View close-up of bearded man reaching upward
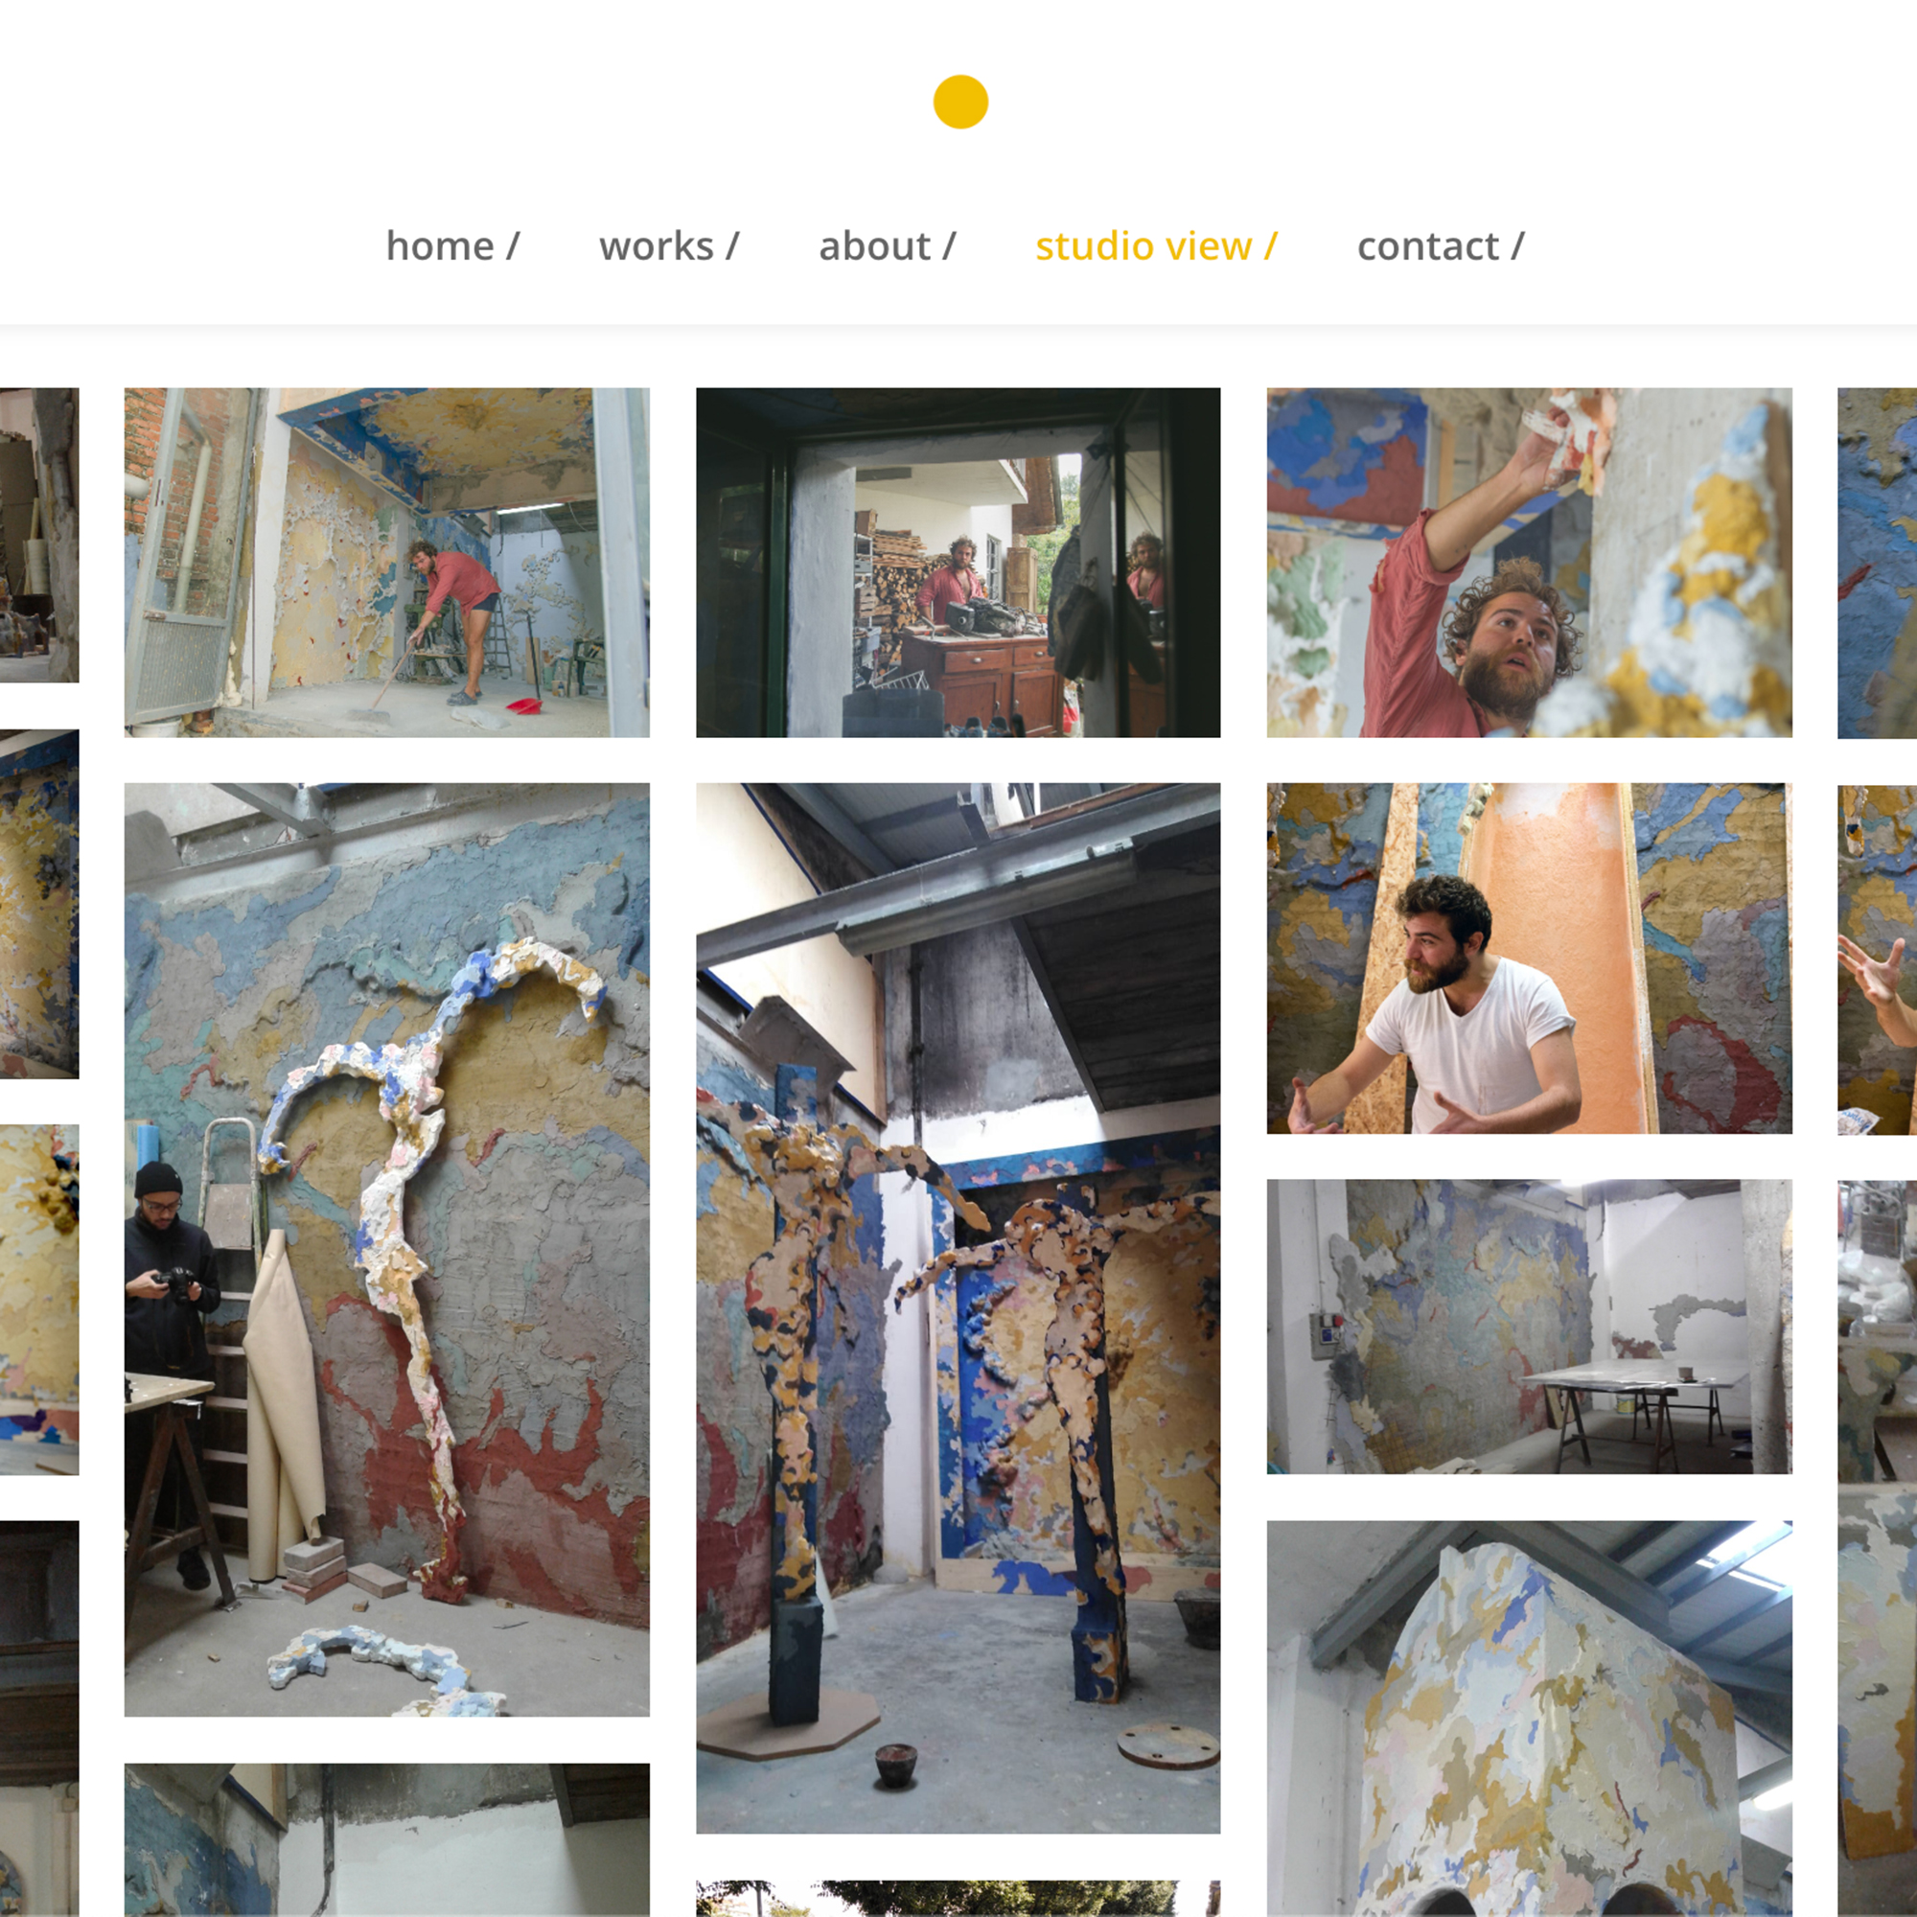This screenshot has height=1917, width=1917. click(1529, 563)
